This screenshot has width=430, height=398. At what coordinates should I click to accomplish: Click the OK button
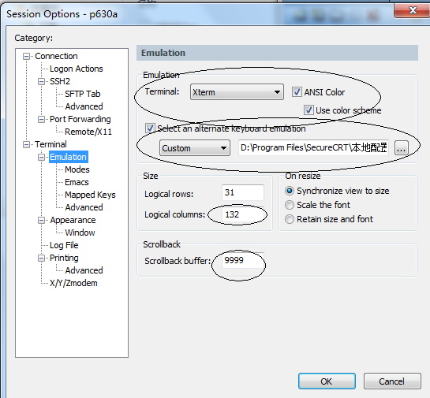tap(327, 381)
